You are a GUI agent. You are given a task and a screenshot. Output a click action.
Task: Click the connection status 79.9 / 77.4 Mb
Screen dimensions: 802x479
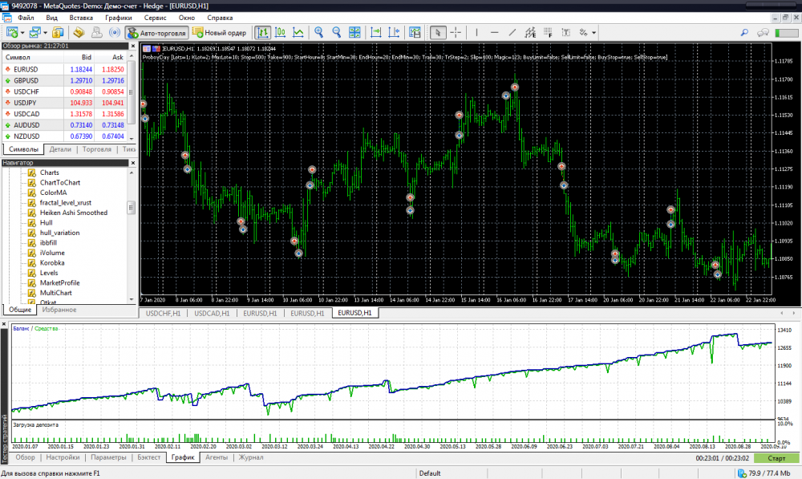764,473
